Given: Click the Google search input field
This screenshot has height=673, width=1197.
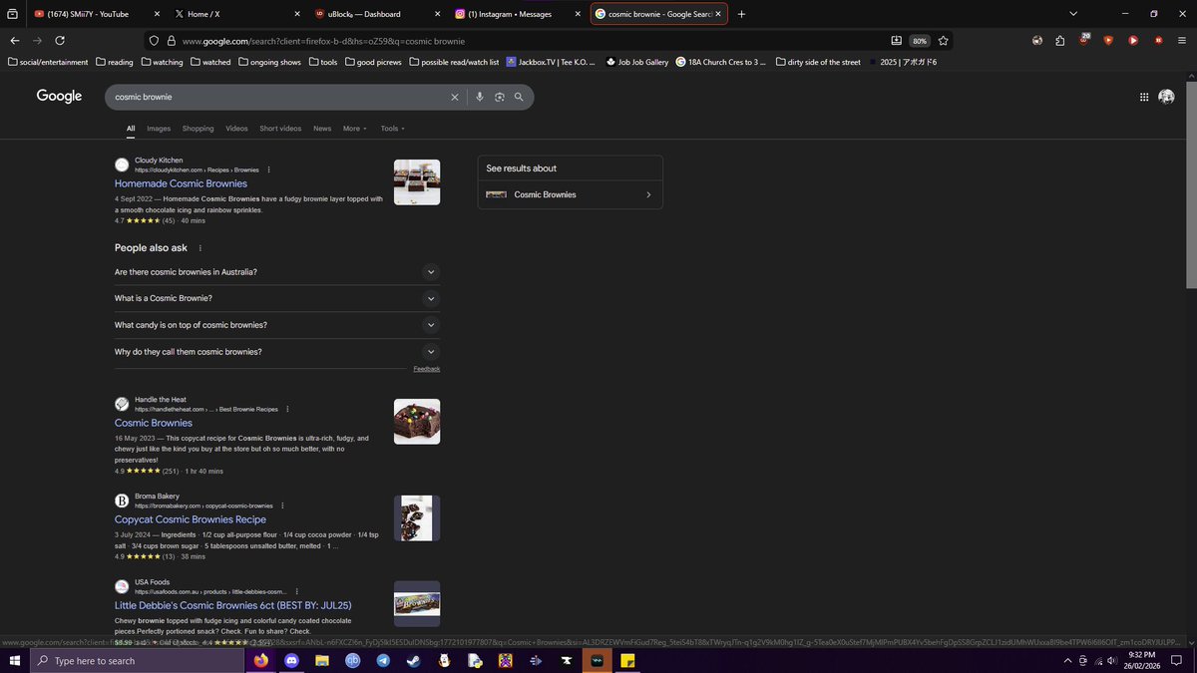Looking at the screenshot, I should click(279, 97).
